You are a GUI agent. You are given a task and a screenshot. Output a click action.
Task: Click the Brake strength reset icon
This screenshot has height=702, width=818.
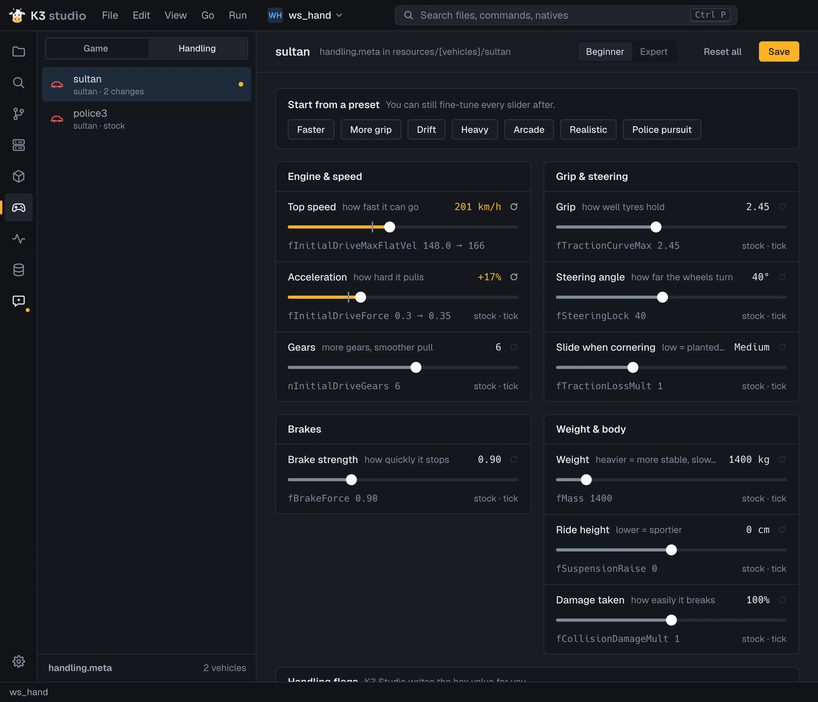[x=514, y=460]
